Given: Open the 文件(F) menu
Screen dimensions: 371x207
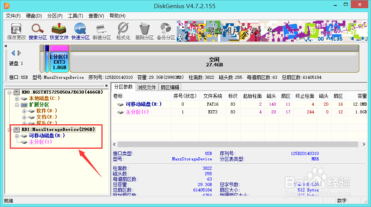Looking at the screenshot, I should click(13, 16).
